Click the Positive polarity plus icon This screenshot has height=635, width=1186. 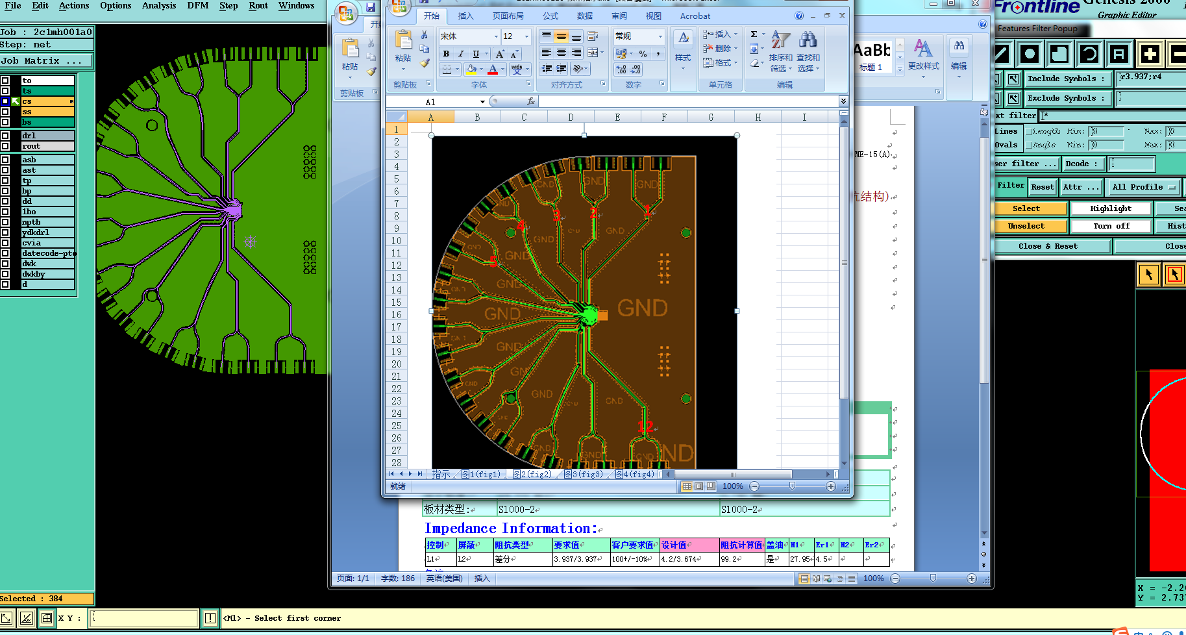coord(1150,55)
